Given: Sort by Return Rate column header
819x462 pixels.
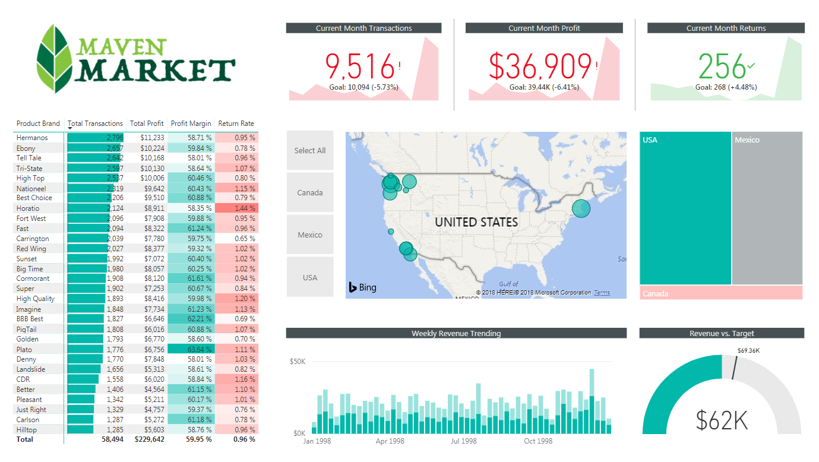Looking at the screenshot, I should coord(236,124).
